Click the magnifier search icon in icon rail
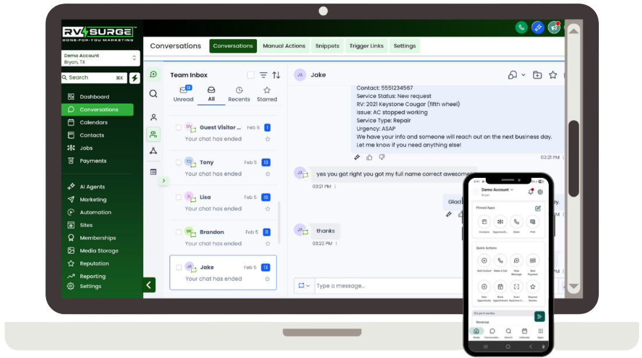This screenshot has height=358, width=642. [153, 94]
